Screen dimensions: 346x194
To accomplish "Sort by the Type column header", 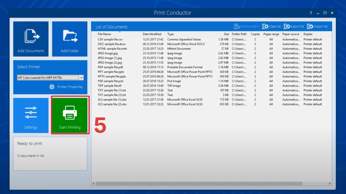I will pyautogui.click(x=190, y=34).
